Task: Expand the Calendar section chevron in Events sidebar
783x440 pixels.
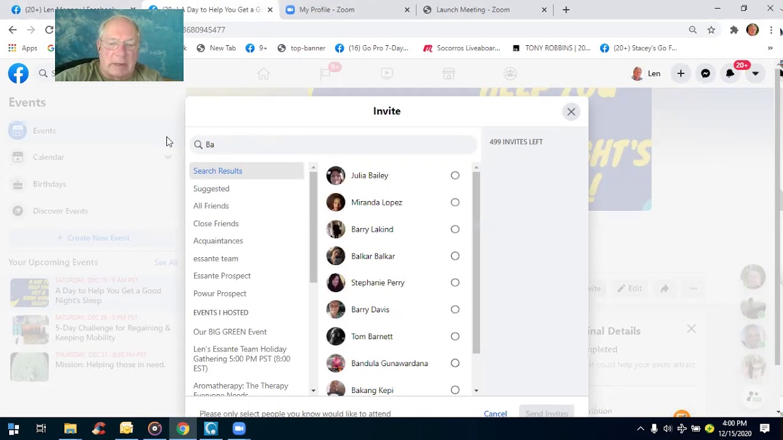Action: tap(168, 157)
